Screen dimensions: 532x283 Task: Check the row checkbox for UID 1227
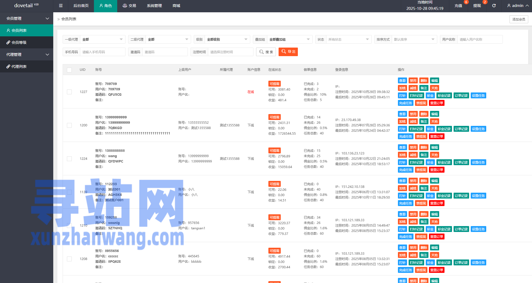pos(69,92)
